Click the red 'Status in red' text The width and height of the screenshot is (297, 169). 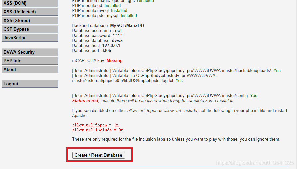(x=85, y=101)
